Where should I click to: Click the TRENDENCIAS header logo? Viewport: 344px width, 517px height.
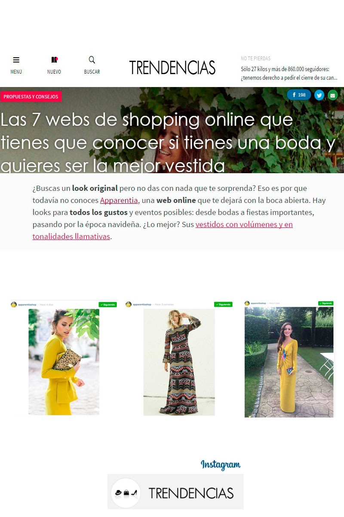tap(172, 68)
